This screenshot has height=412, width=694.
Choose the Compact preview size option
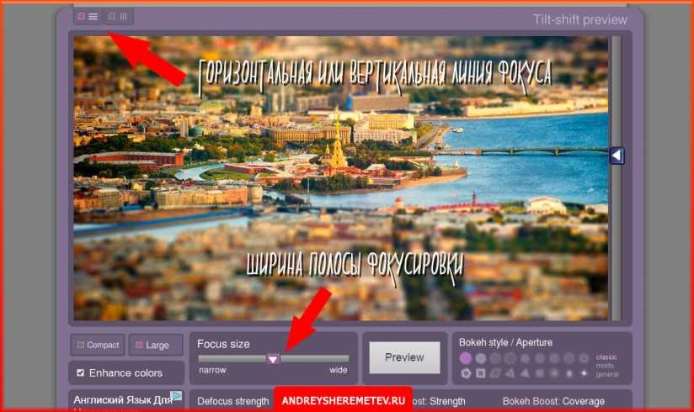(98, 345)
